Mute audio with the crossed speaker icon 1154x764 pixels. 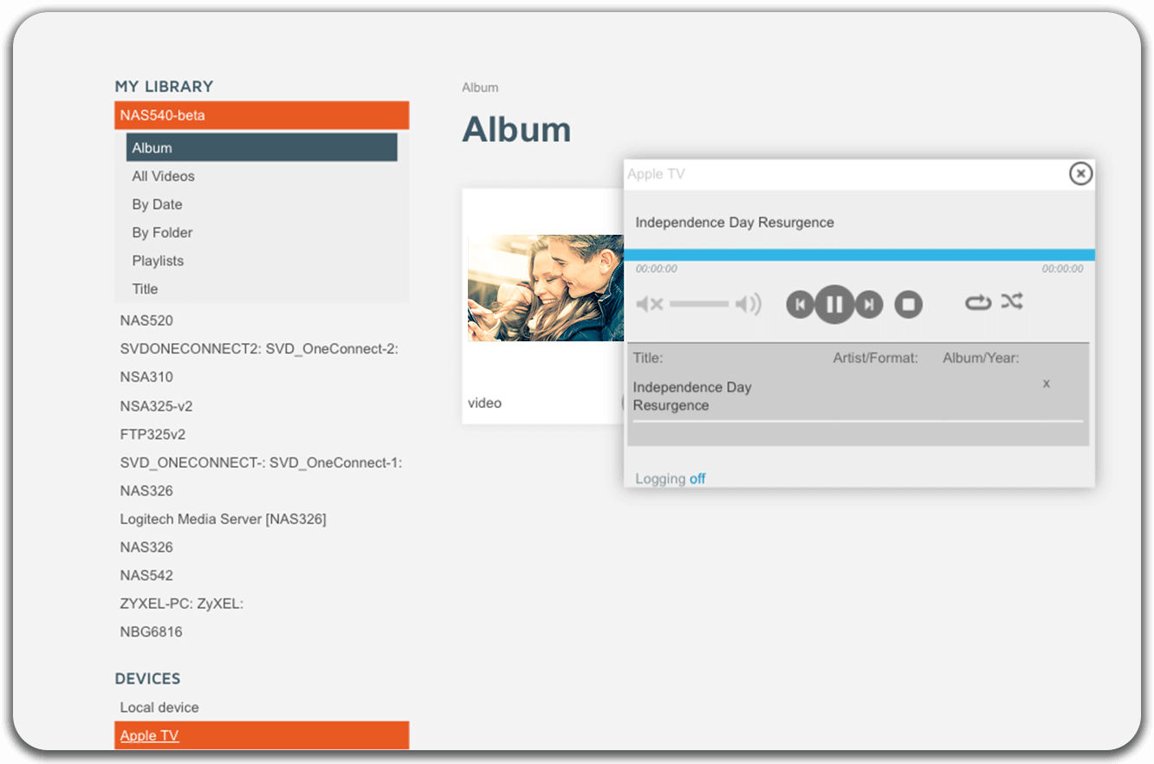tap(650, 304)
